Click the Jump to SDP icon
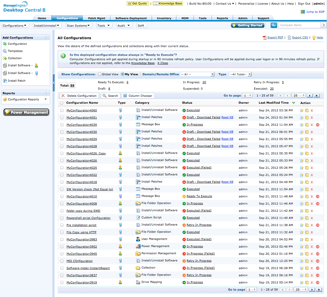Screen dimensions: 327x297 point(303,12)
